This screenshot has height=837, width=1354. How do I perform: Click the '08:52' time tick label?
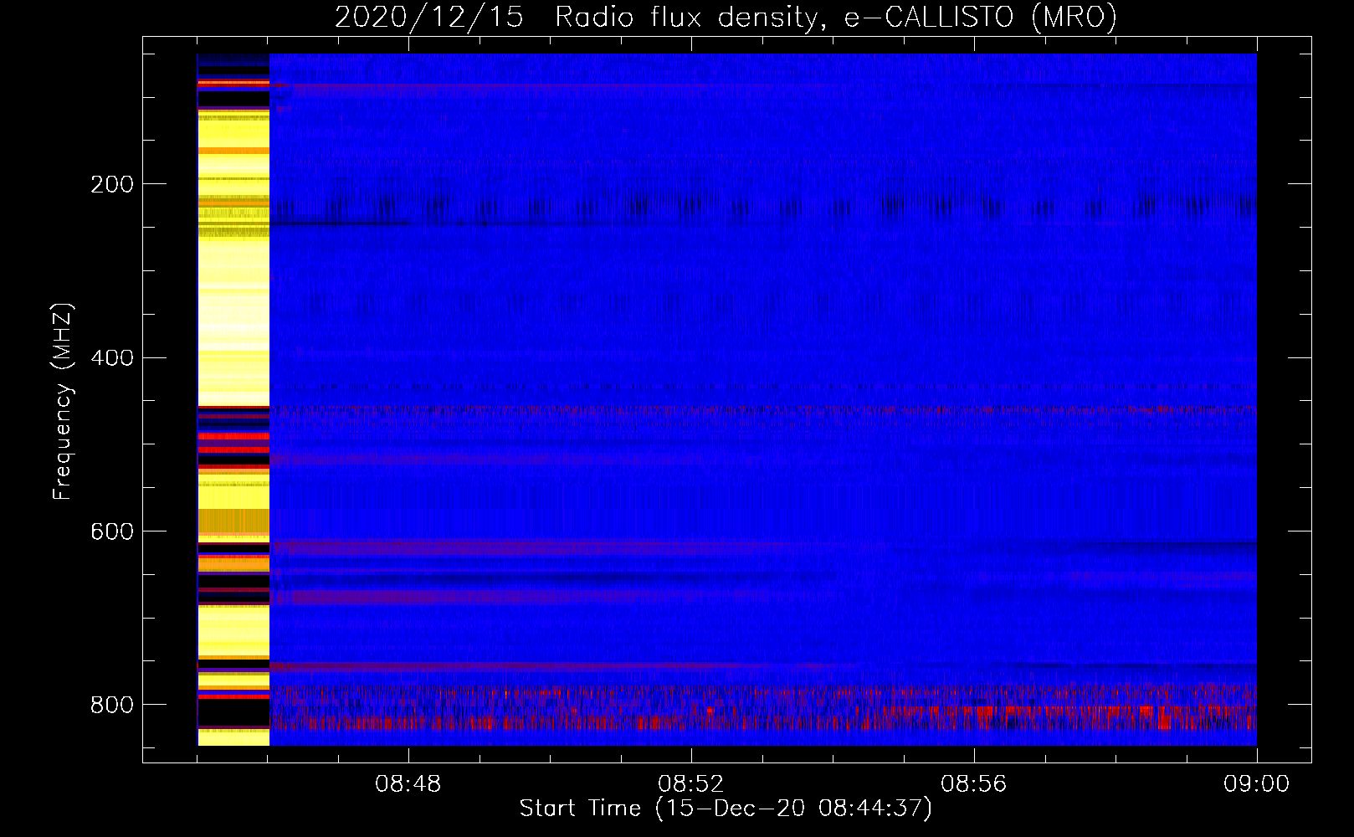pos(691,784)
